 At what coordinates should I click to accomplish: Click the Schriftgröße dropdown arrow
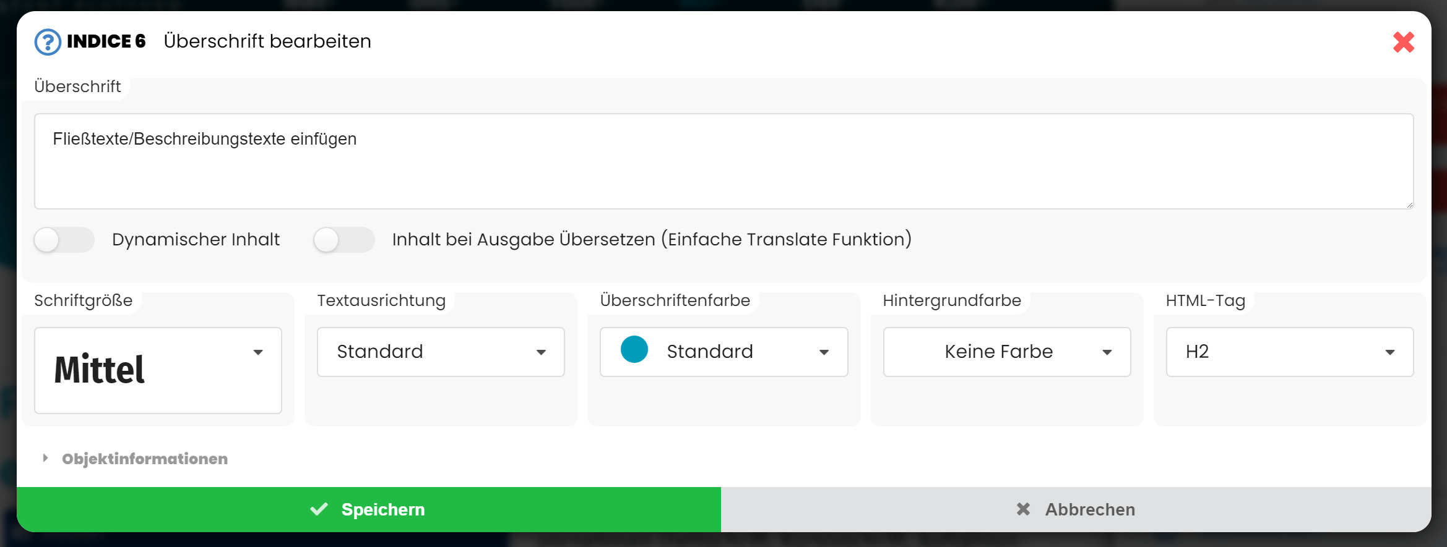point(258,352)
